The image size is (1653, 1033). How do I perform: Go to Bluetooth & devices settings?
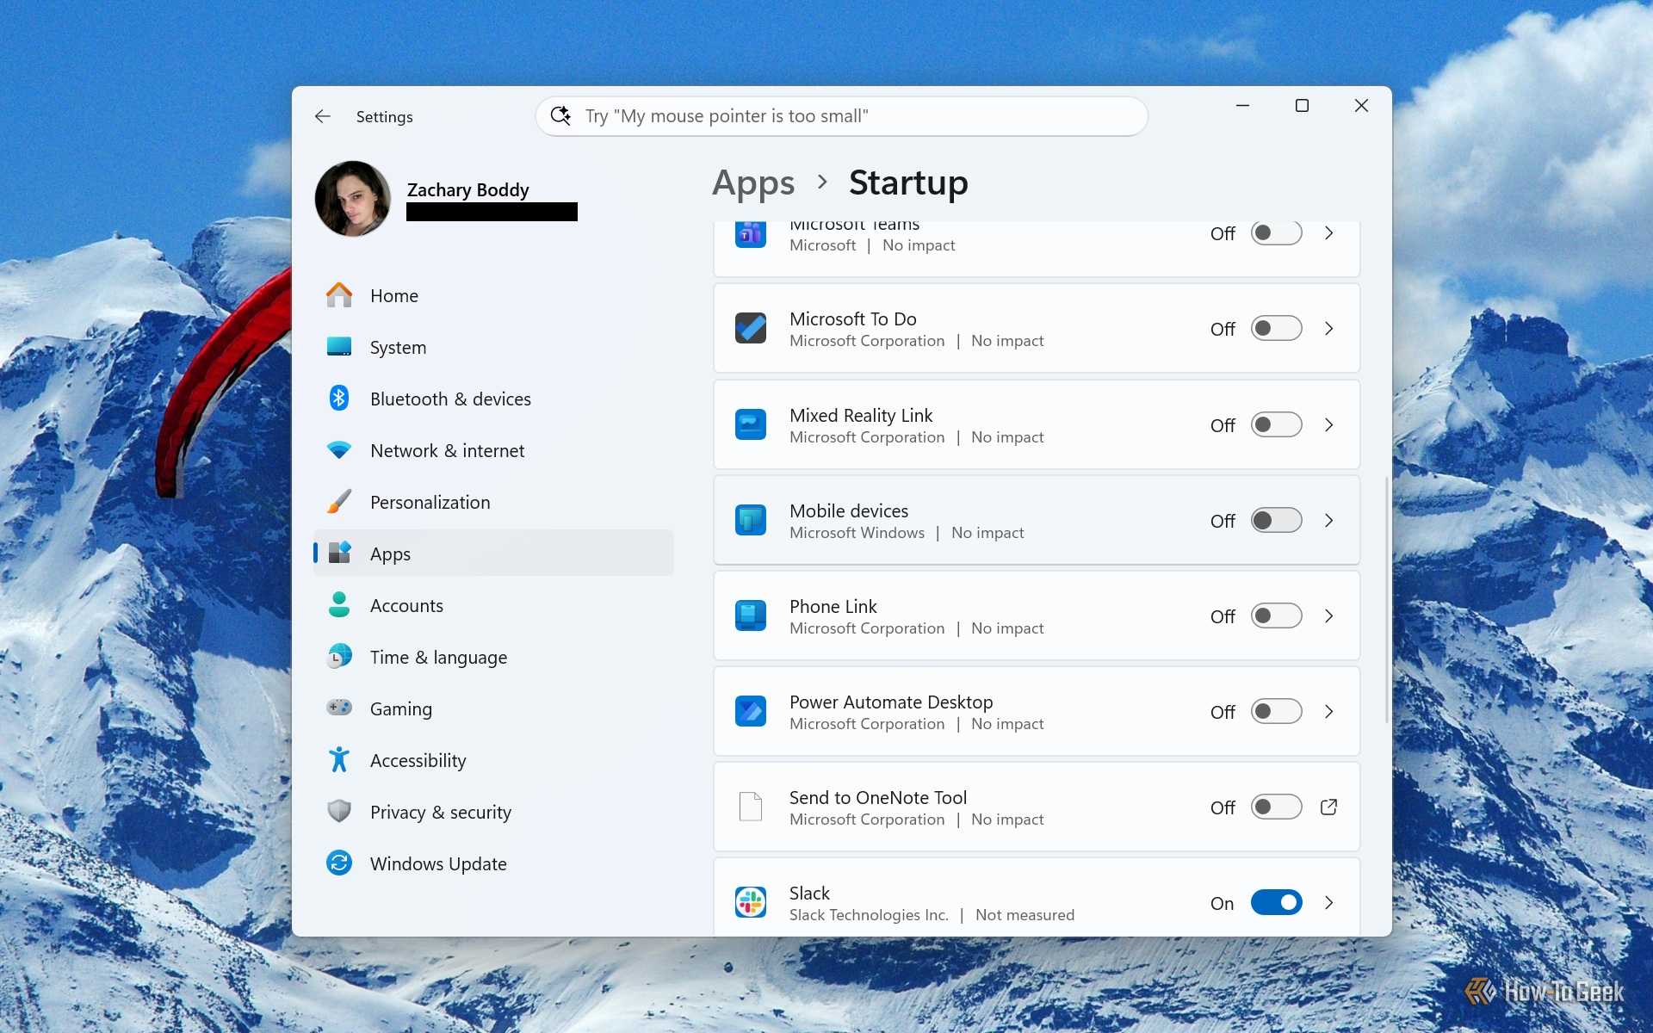click(493, 399)
